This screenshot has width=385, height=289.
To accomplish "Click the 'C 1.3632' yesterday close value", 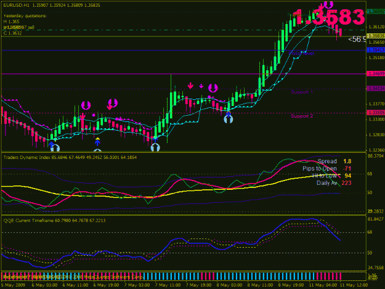I will (12, 33).
